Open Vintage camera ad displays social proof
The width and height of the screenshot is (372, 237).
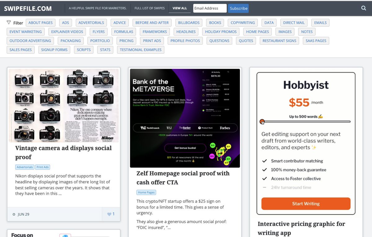coord(64,152)
